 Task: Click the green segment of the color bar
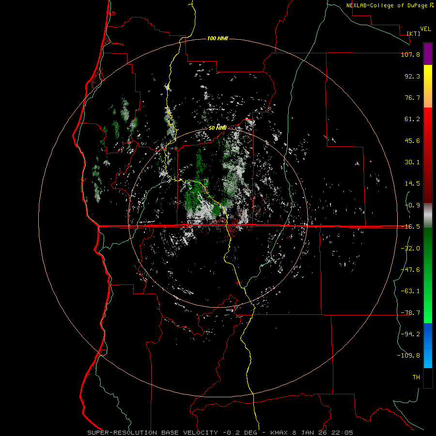[x=428, y=275]
